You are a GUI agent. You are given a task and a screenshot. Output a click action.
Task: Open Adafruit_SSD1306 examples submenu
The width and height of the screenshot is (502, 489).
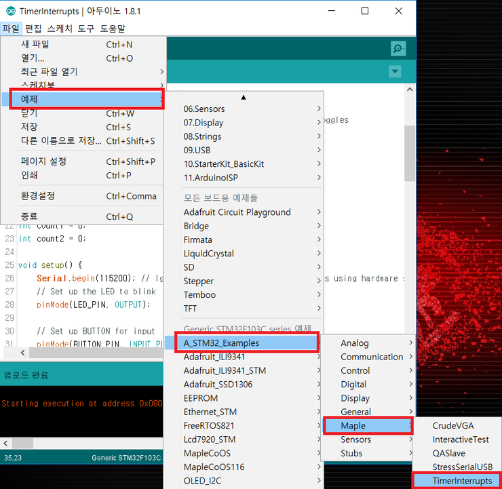tap(244, 385)
